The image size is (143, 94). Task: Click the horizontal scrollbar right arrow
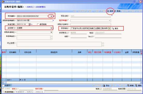point(141,82)
